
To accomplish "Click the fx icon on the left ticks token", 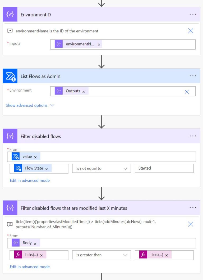I will [18, 255].
